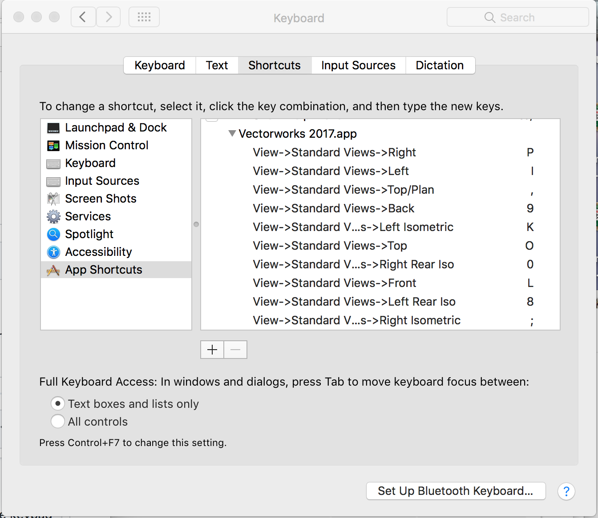Select the Spotlight magnifying glass icon
The width and height of the screenshot is (598, 518).
coord(53,234)
